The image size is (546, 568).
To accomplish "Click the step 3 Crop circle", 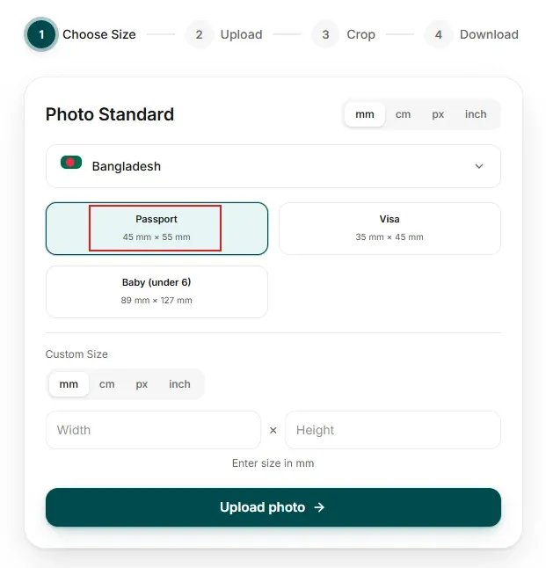I will tap(325, 34).
